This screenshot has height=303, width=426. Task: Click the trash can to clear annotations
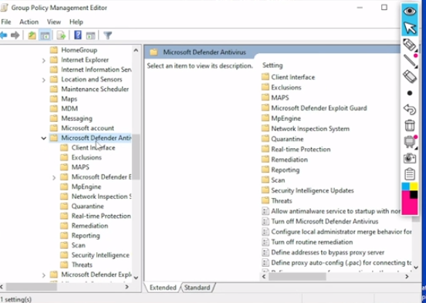point(410,126)
